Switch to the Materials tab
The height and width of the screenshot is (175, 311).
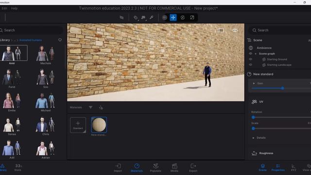point(137,168)
